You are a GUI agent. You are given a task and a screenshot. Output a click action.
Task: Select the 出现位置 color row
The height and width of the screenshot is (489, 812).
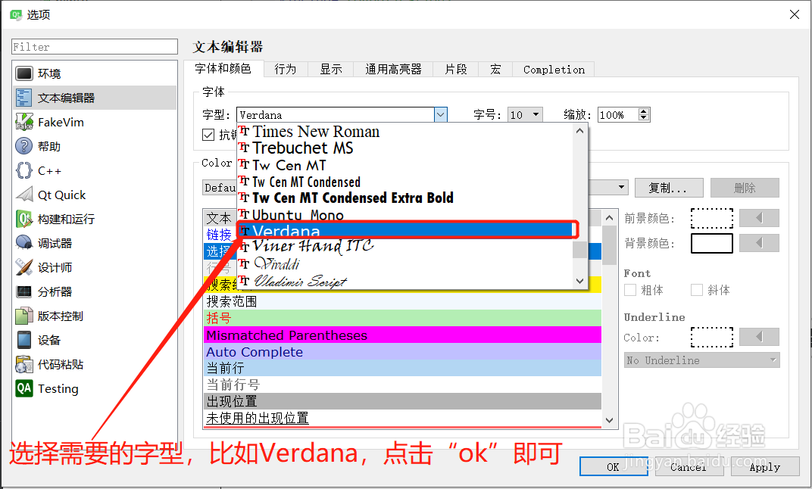coord(402,401)
